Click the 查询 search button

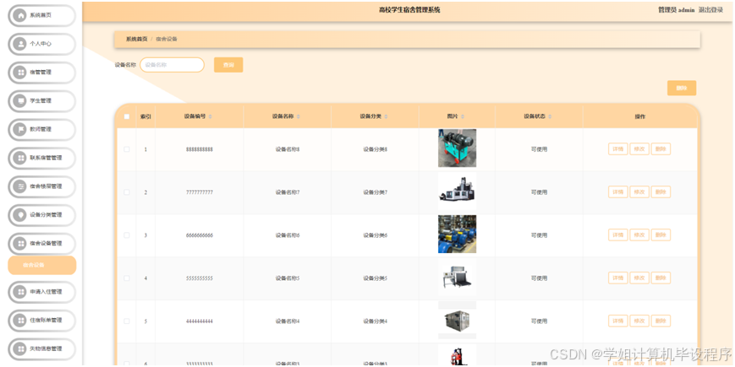228,65
